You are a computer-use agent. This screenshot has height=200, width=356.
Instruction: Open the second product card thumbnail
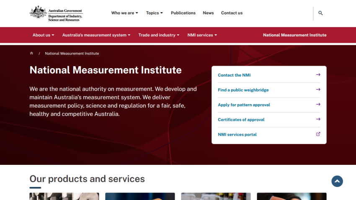click(140, 196)
